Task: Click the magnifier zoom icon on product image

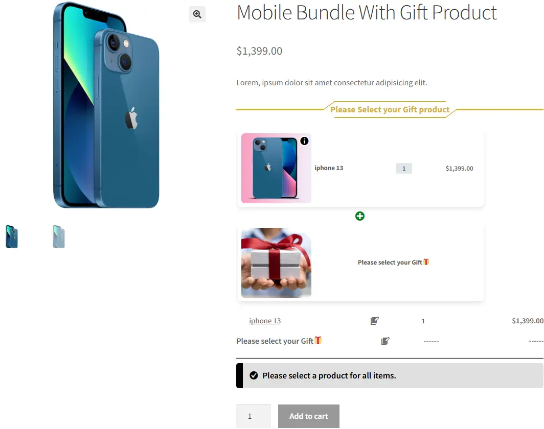Action: [x=197, y=14]
